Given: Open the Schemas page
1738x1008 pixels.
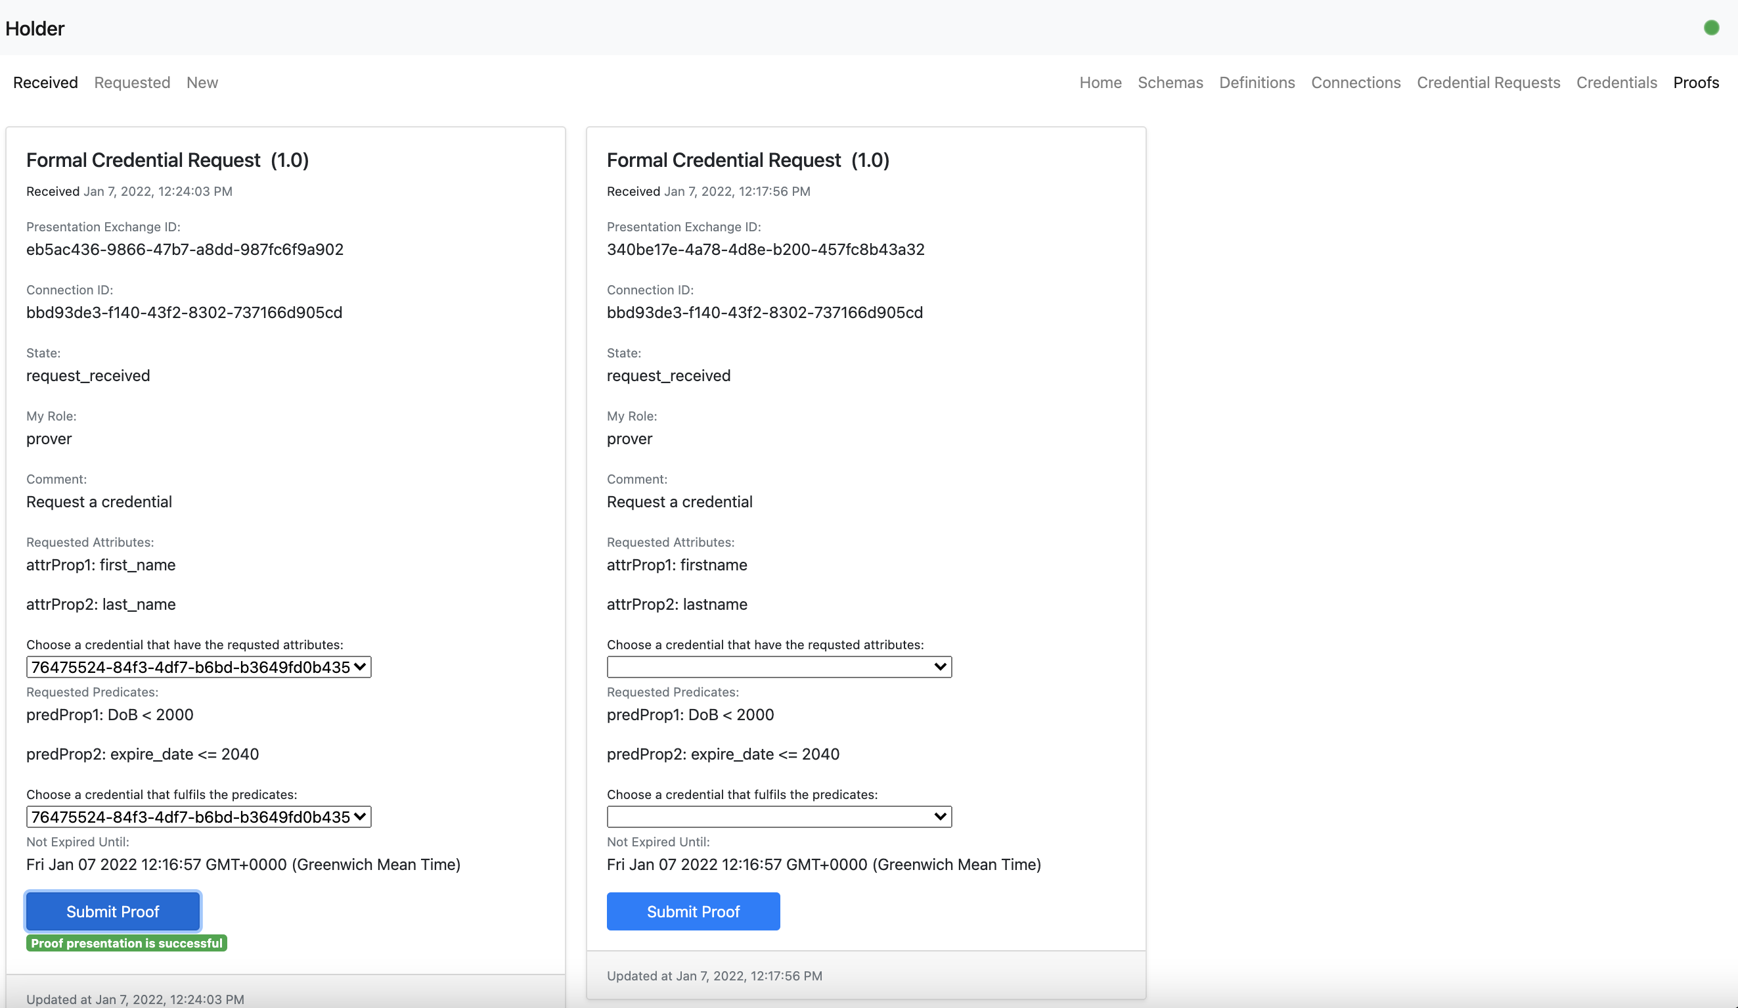Looking at the screenshot, I should click(1170, 82).
